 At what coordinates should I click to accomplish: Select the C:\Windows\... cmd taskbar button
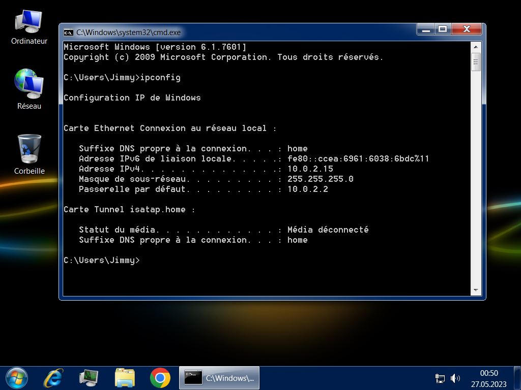click(220, 378)
